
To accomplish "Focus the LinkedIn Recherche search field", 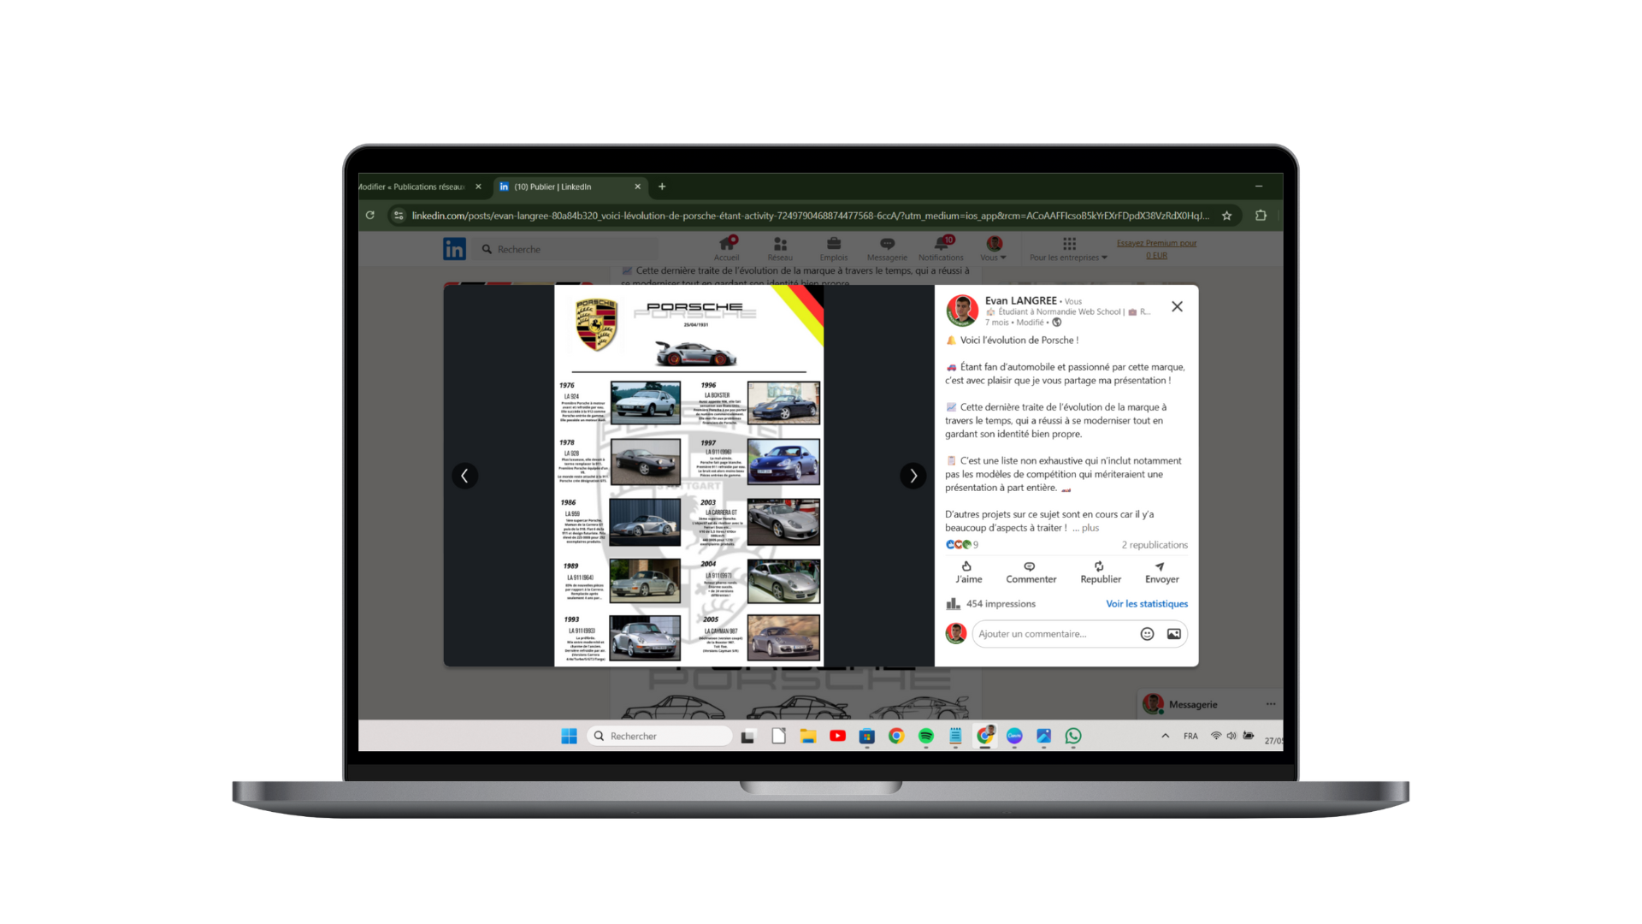I will (566, 249).
